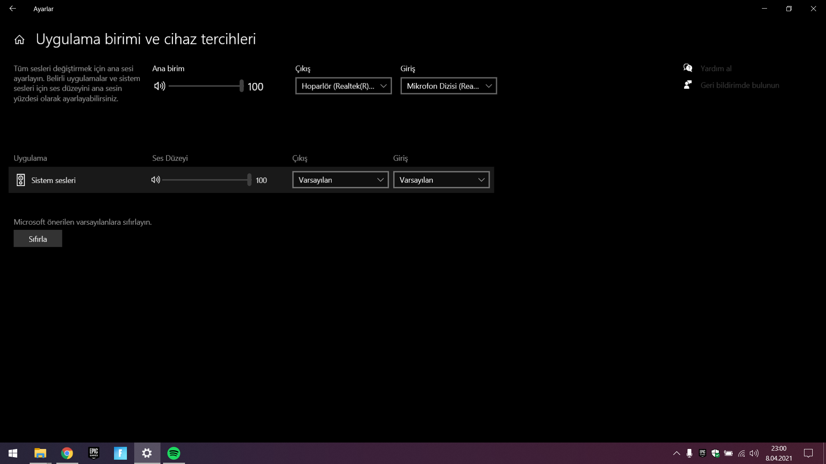Mute the master volume speaker icon
The image size is (826, 464).
pos(159,86)
